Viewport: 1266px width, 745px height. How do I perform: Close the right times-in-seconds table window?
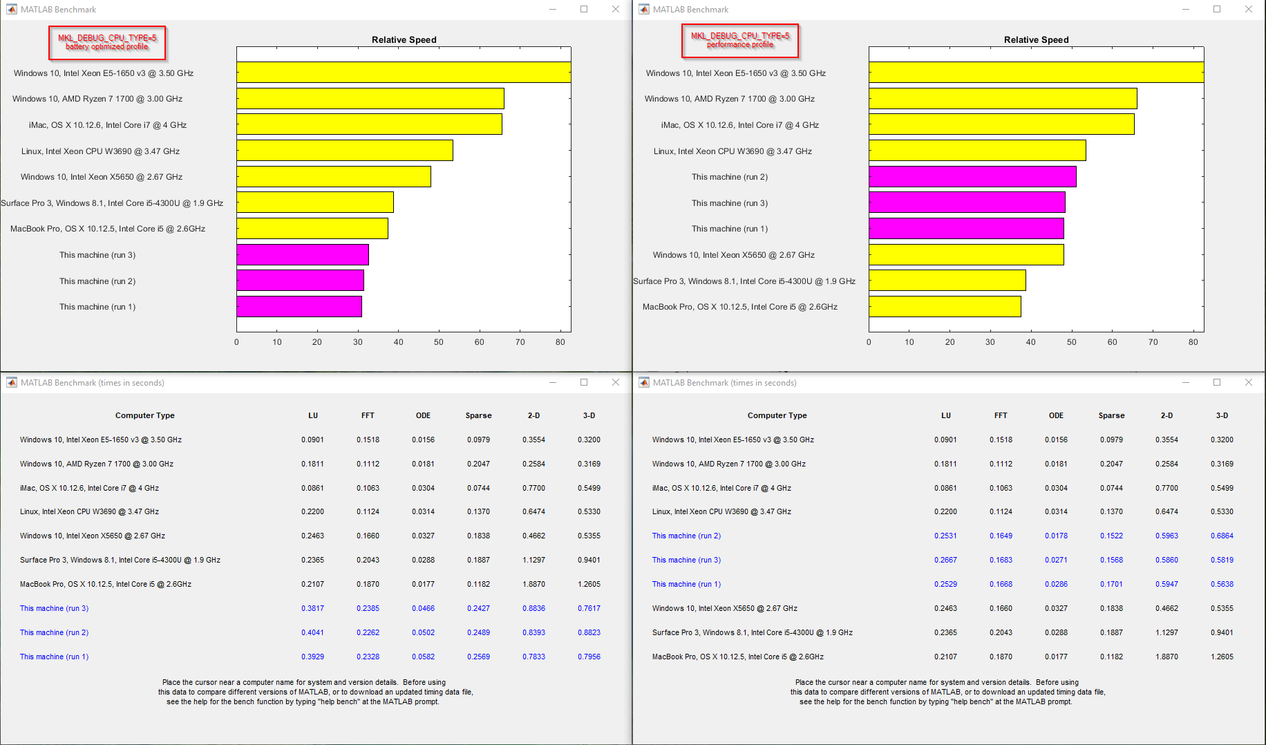(1249, 383)
